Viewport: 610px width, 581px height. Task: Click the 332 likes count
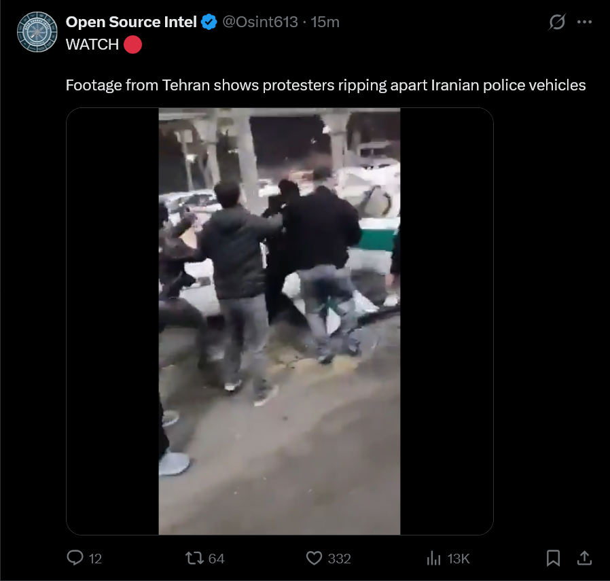(x=339, y=559)
